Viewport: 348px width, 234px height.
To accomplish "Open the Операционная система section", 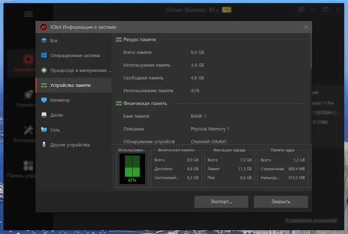I will [75, 56].
